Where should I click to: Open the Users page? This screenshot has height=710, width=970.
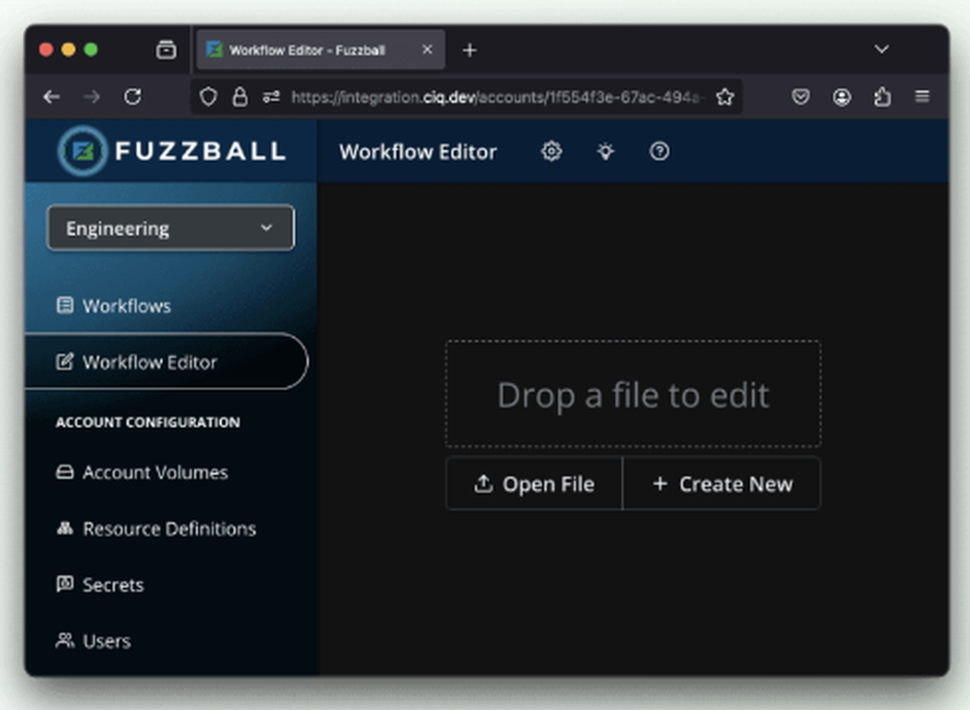click(x=107, y=641)
